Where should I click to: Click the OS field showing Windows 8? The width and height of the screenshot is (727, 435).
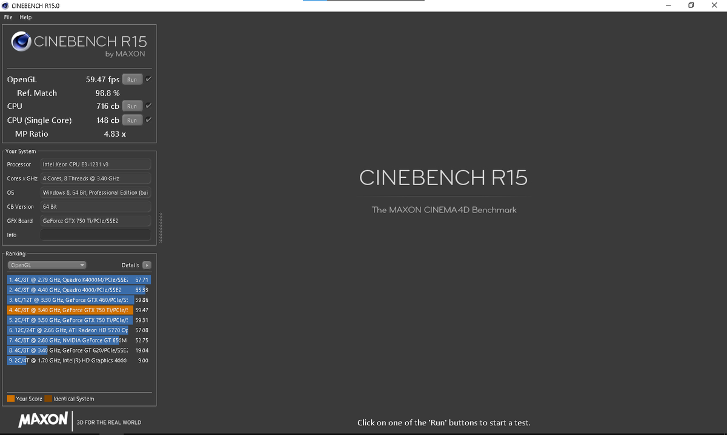(x=95, y=192)
